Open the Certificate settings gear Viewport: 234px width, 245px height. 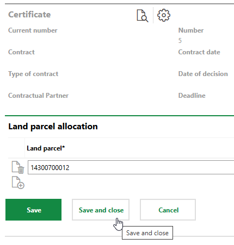pos(164,15)
